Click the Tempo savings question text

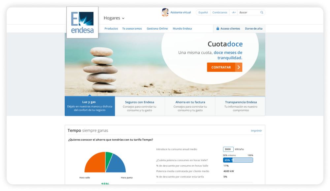tap(111, 140)
